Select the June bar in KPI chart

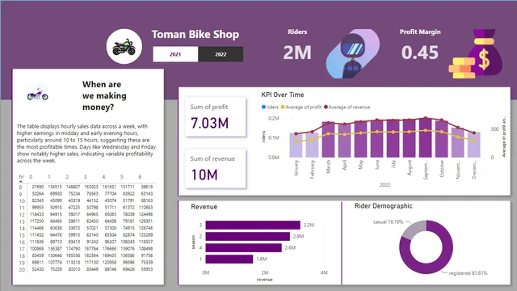coord(377,138)
